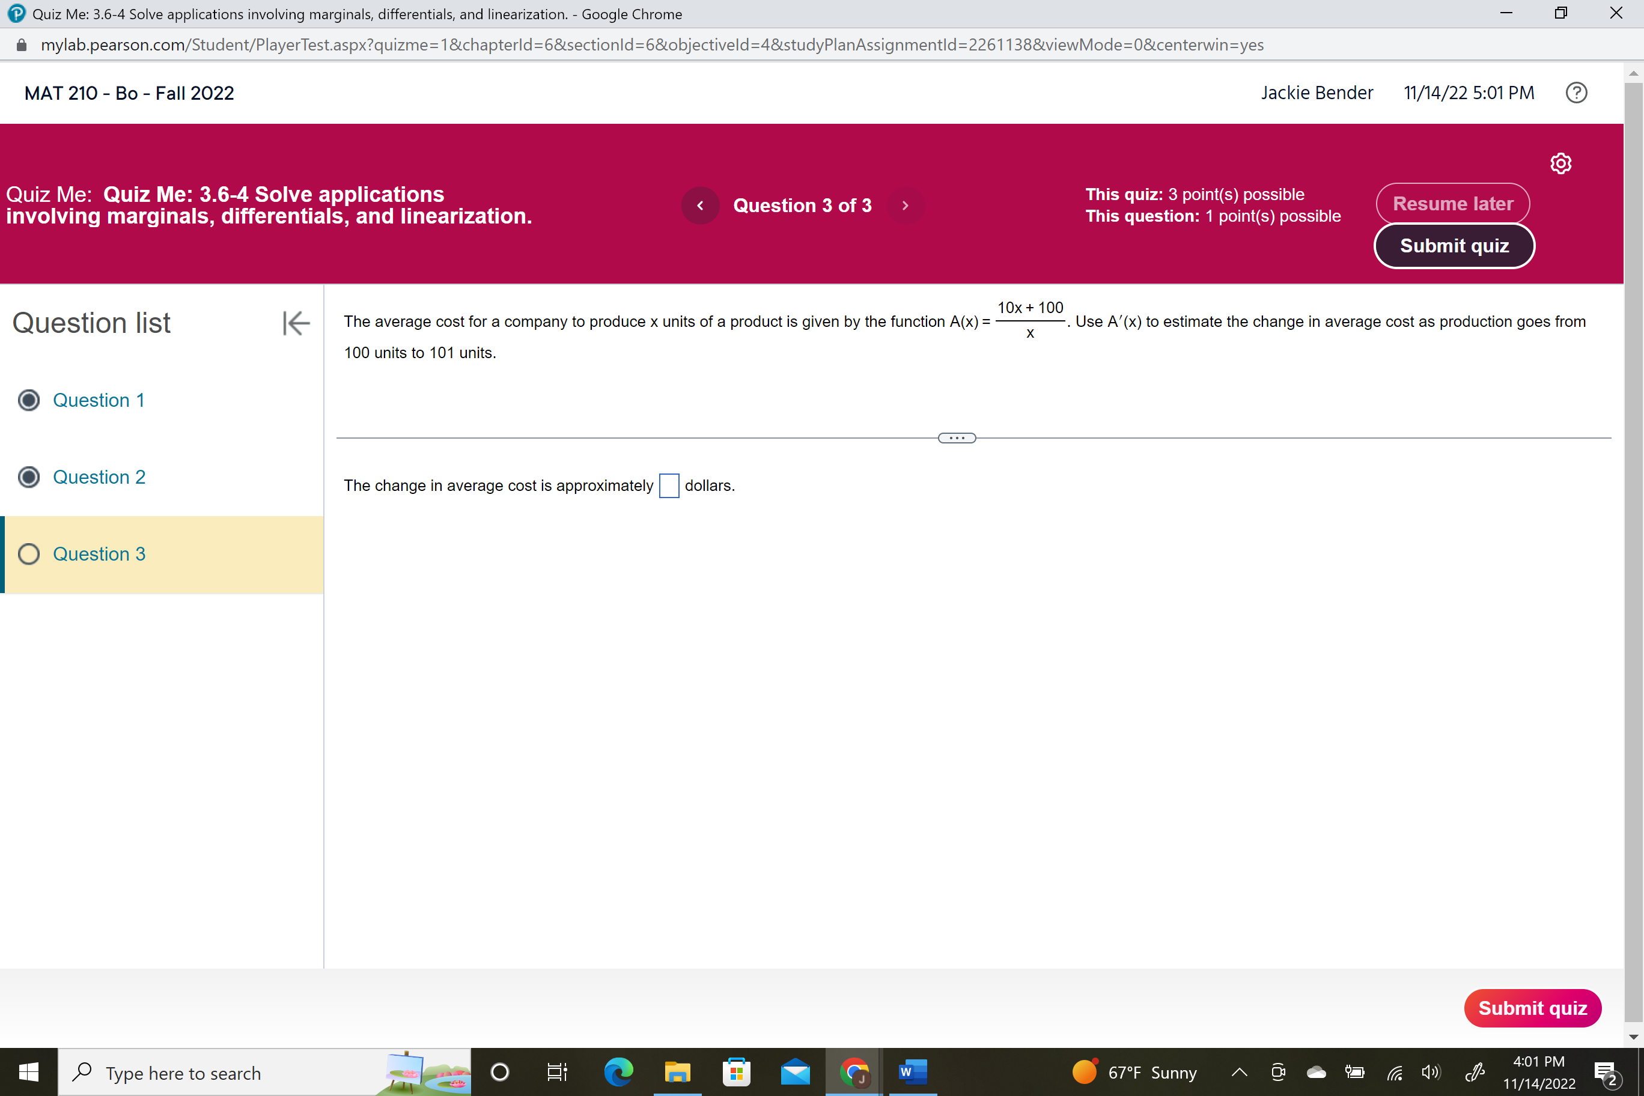Open the quiz settings gear icon
Viewport: 1644px width, 1096px height.
[x=1560, y=163]
